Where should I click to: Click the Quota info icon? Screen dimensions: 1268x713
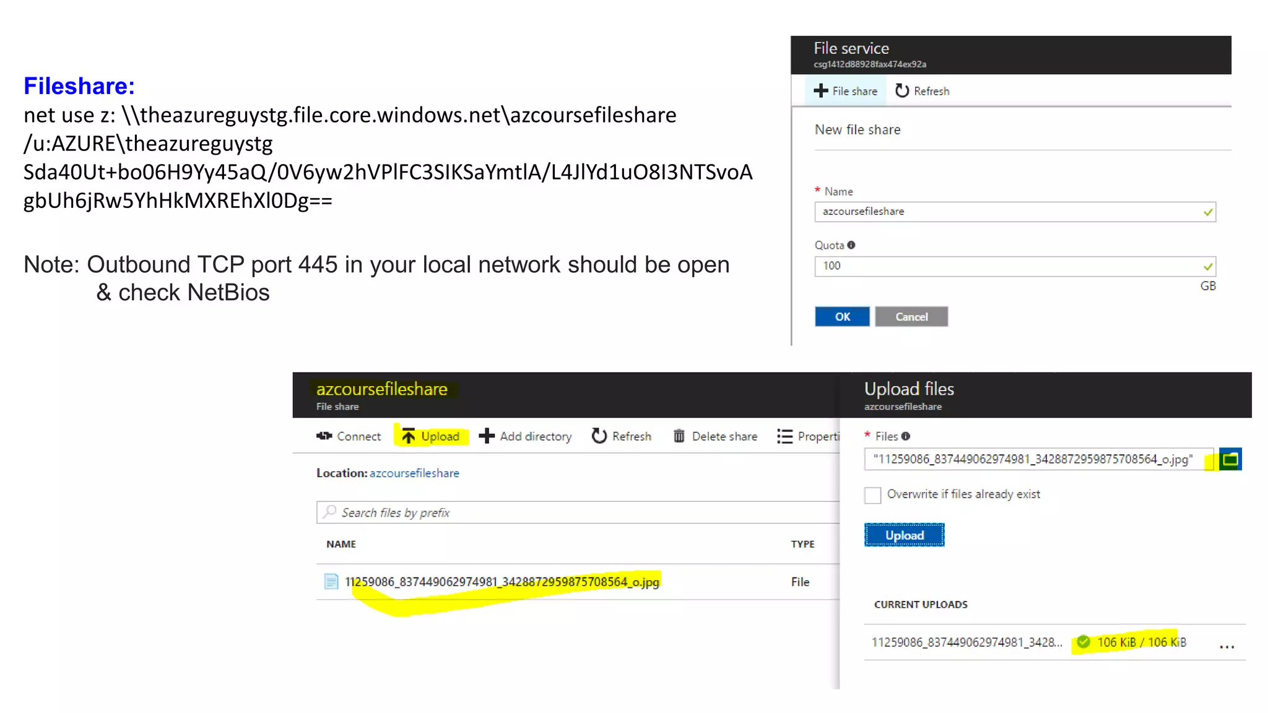[x=851, y=245]
